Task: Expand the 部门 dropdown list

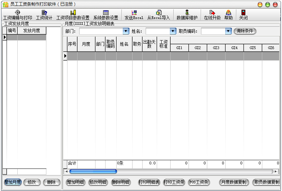Action: coord(126,31)
